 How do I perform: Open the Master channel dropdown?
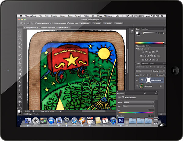point(138,106)
